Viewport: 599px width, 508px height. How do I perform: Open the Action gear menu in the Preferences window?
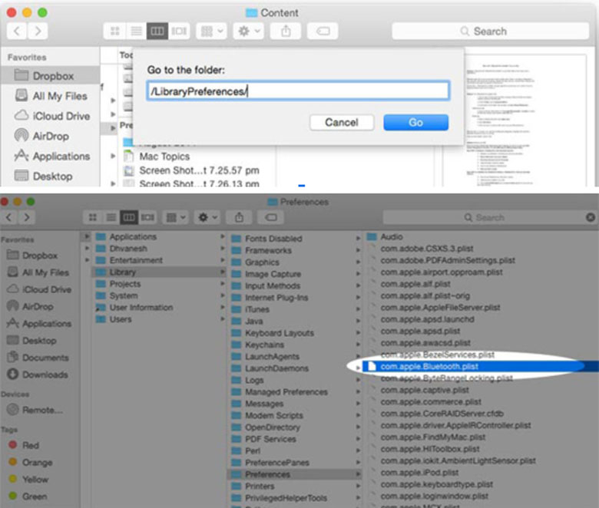point(207,218)
